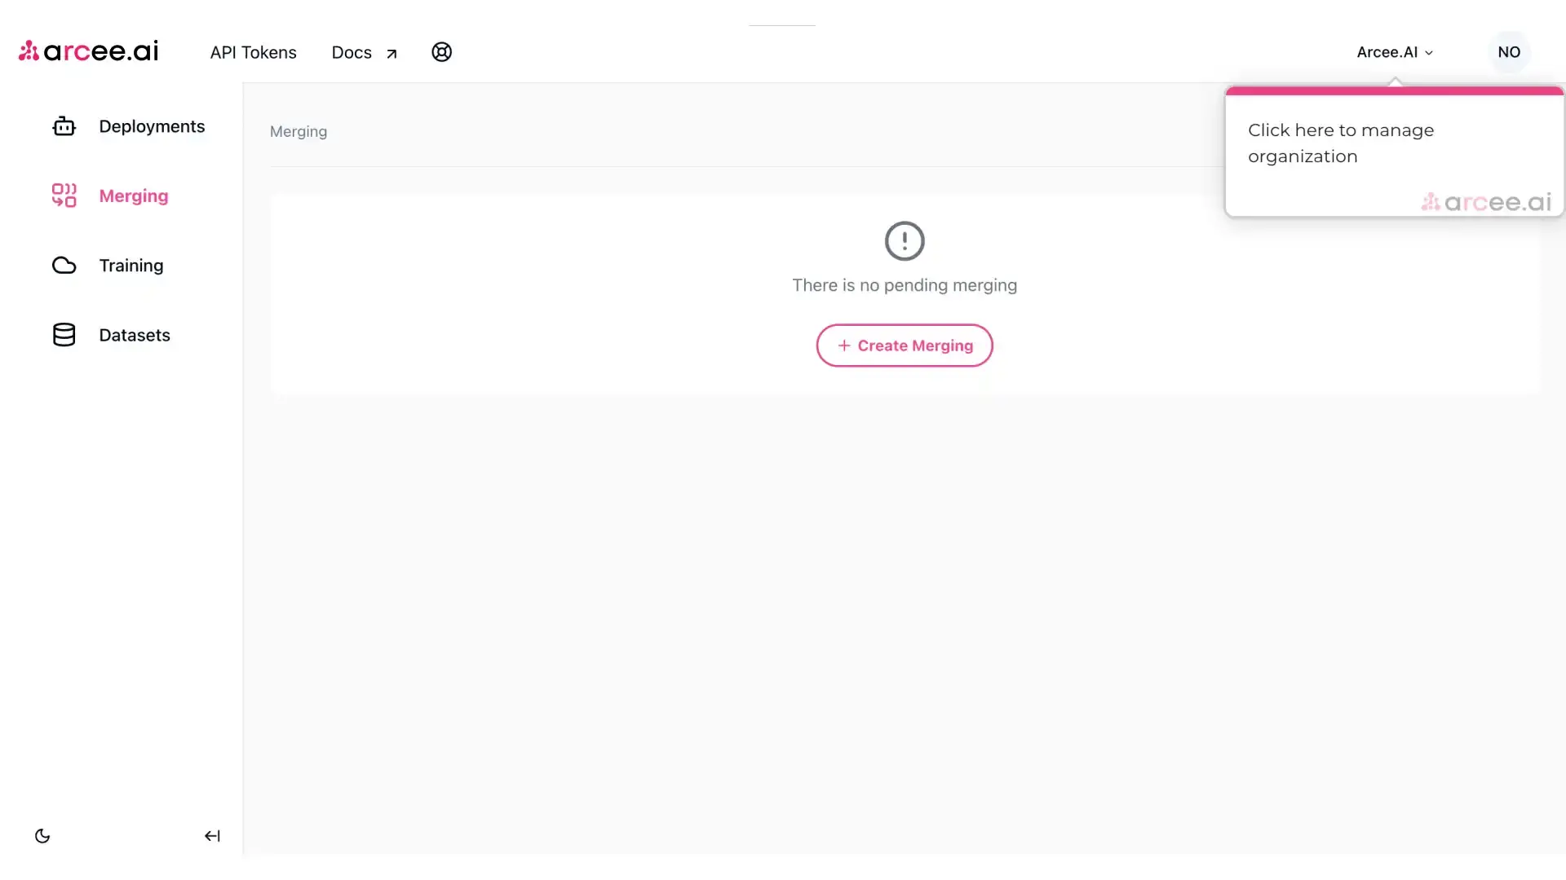The width and height of the screenshot is (1566, 880).
Task: Click Create Merging button
Action: click(905, 345)
